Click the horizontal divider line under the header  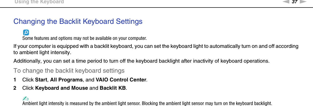[156, 8]
